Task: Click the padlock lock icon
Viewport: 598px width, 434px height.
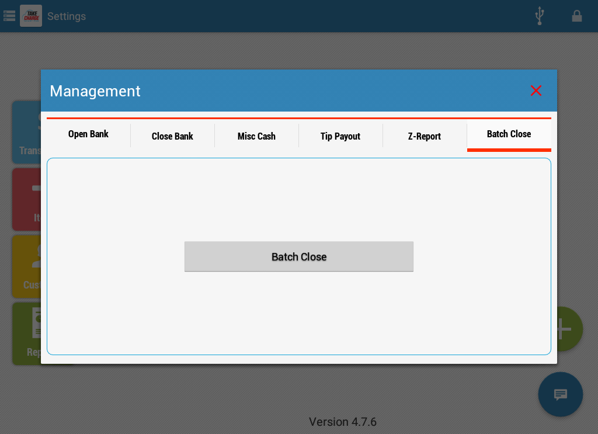Action: (577, 16)
